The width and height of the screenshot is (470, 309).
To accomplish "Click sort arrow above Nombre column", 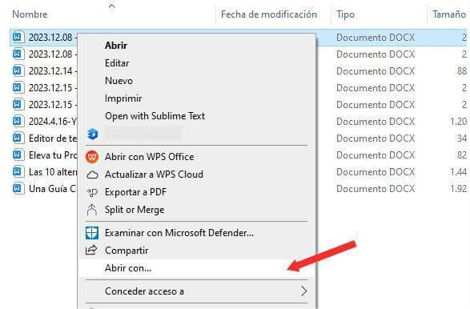I will tap(111, 6).
